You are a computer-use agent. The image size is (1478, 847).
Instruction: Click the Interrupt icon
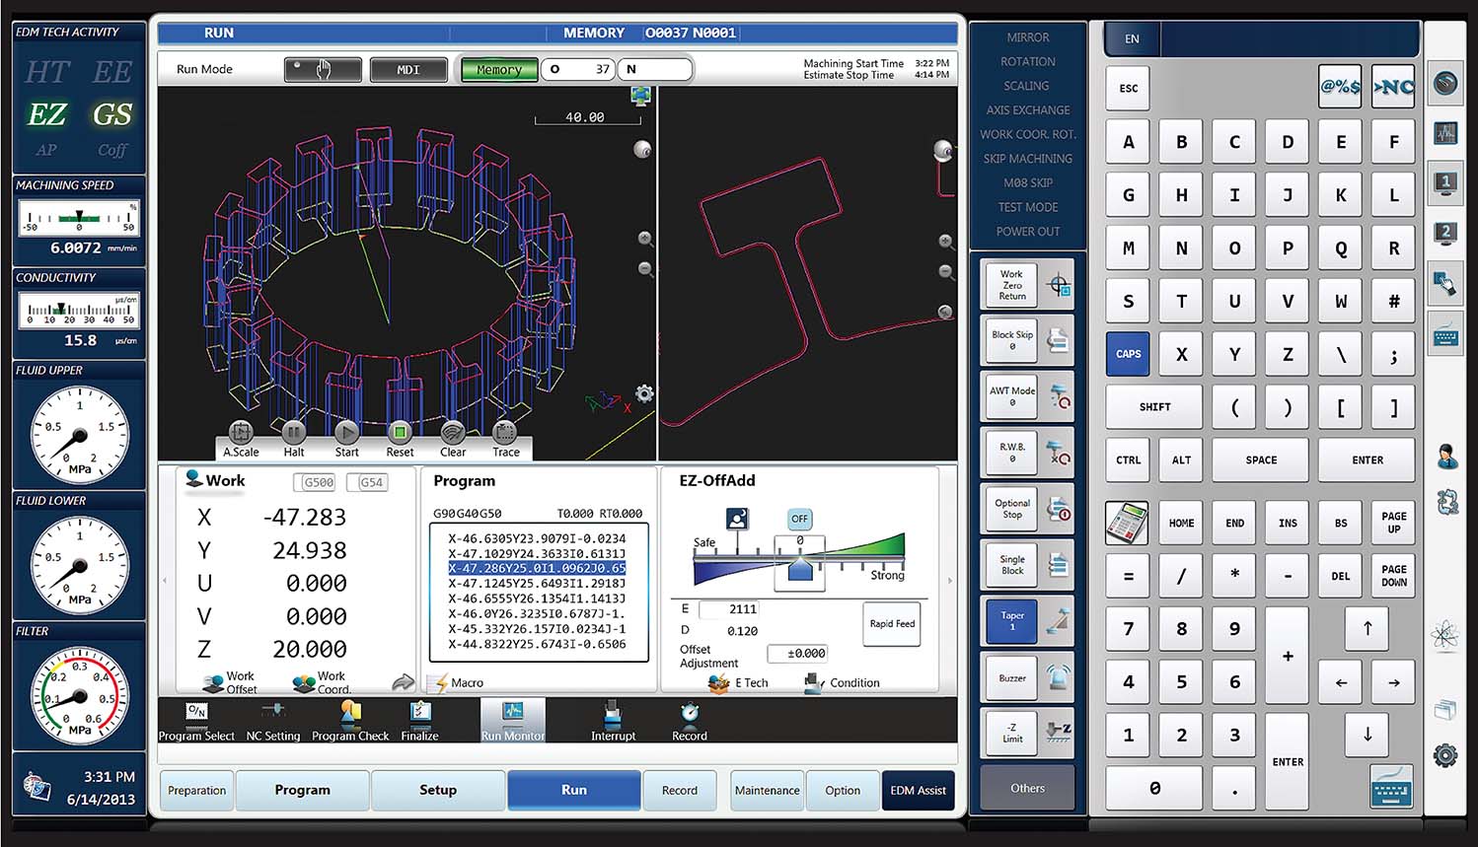613,721
